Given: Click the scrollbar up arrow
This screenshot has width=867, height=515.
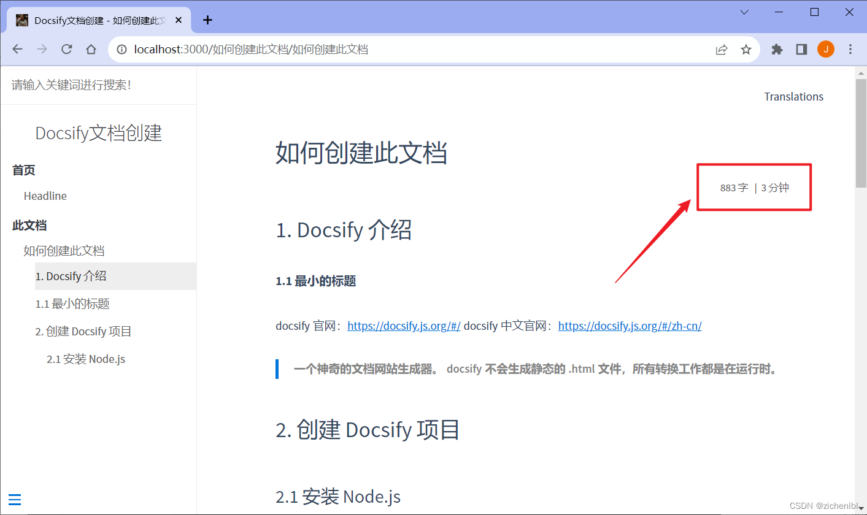Looking at the screenshot, I should click(x=861, y=72).
